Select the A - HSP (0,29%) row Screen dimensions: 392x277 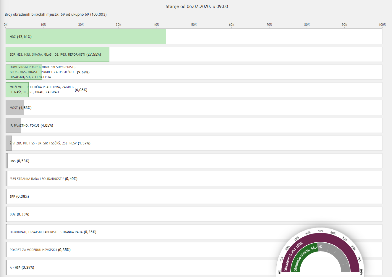(194, 268)
